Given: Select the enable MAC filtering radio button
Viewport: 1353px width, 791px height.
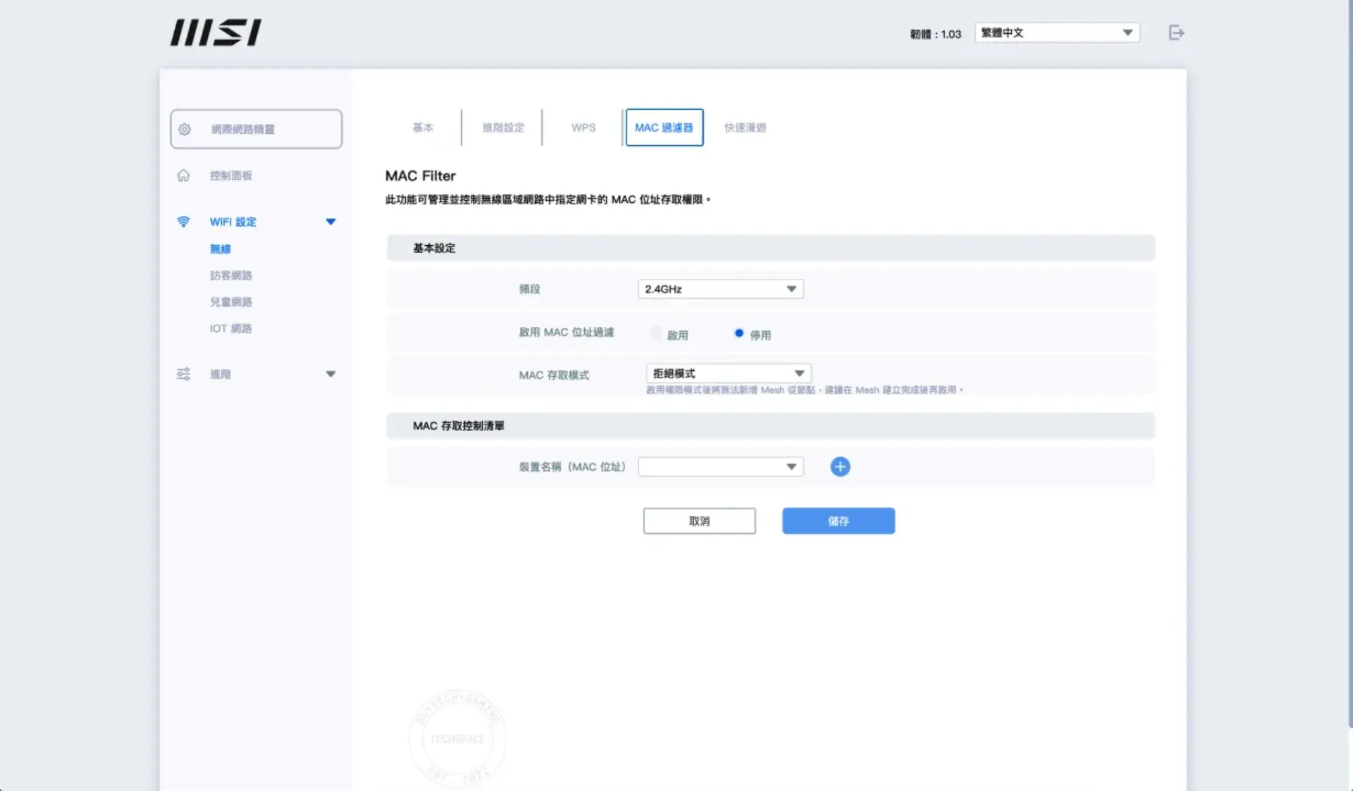Looking at the screenshot, I should click(x=657, y=333).
